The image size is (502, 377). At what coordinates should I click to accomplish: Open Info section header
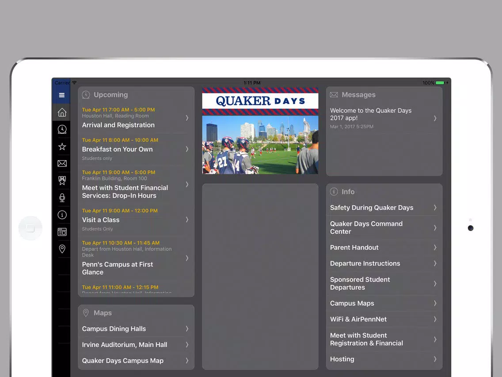pyautogui.click(x=348, y=192)
